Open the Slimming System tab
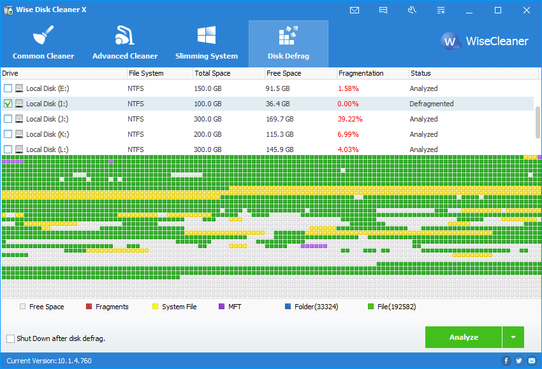Viewport: 542px width, 369px height. 207,44
